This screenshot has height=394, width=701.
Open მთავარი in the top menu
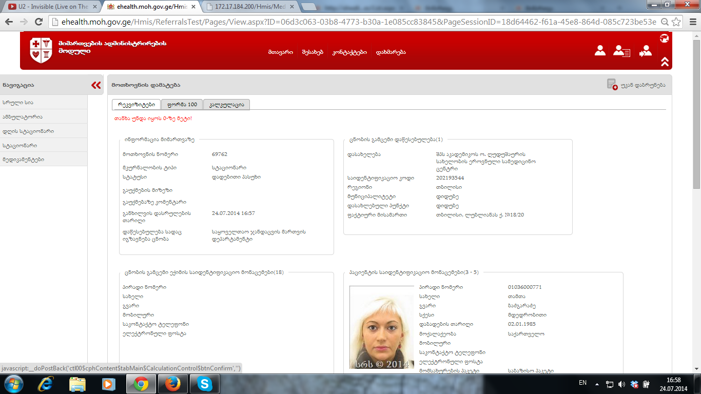click(280, 52)
